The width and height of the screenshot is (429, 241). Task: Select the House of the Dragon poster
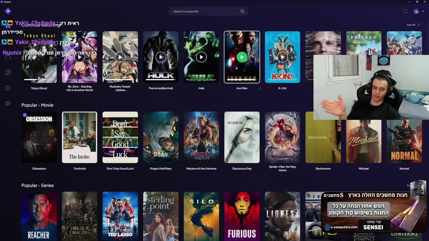pyautogui.click(x=79, y=216)
